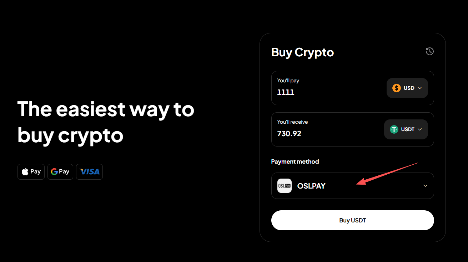Image resolution: width=468 pixels, height=262 pixels.
Task: Click the Google Pay badge
Action: click(x=60, y=172)
